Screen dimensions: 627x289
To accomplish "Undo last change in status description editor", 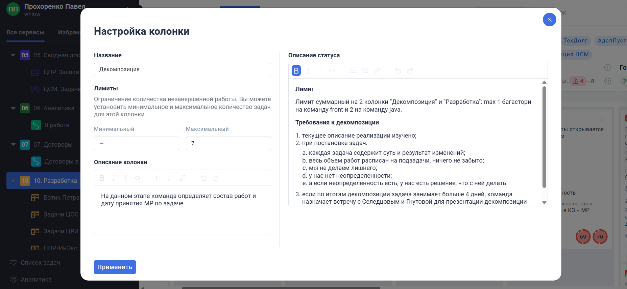I will [398, 71].
